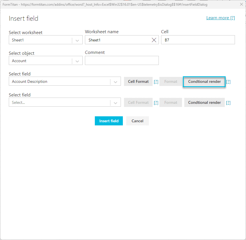Clear the Worksheet name with the X icon
This screenshot has width=246, height=240.
[154, 40]
